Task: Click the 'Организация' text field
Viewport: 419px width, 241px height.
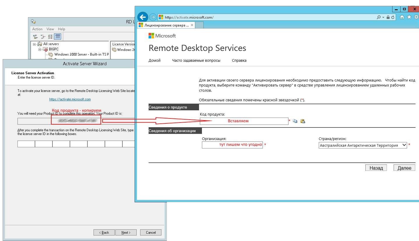Action: pyautogui.click(x=232, y=145)
